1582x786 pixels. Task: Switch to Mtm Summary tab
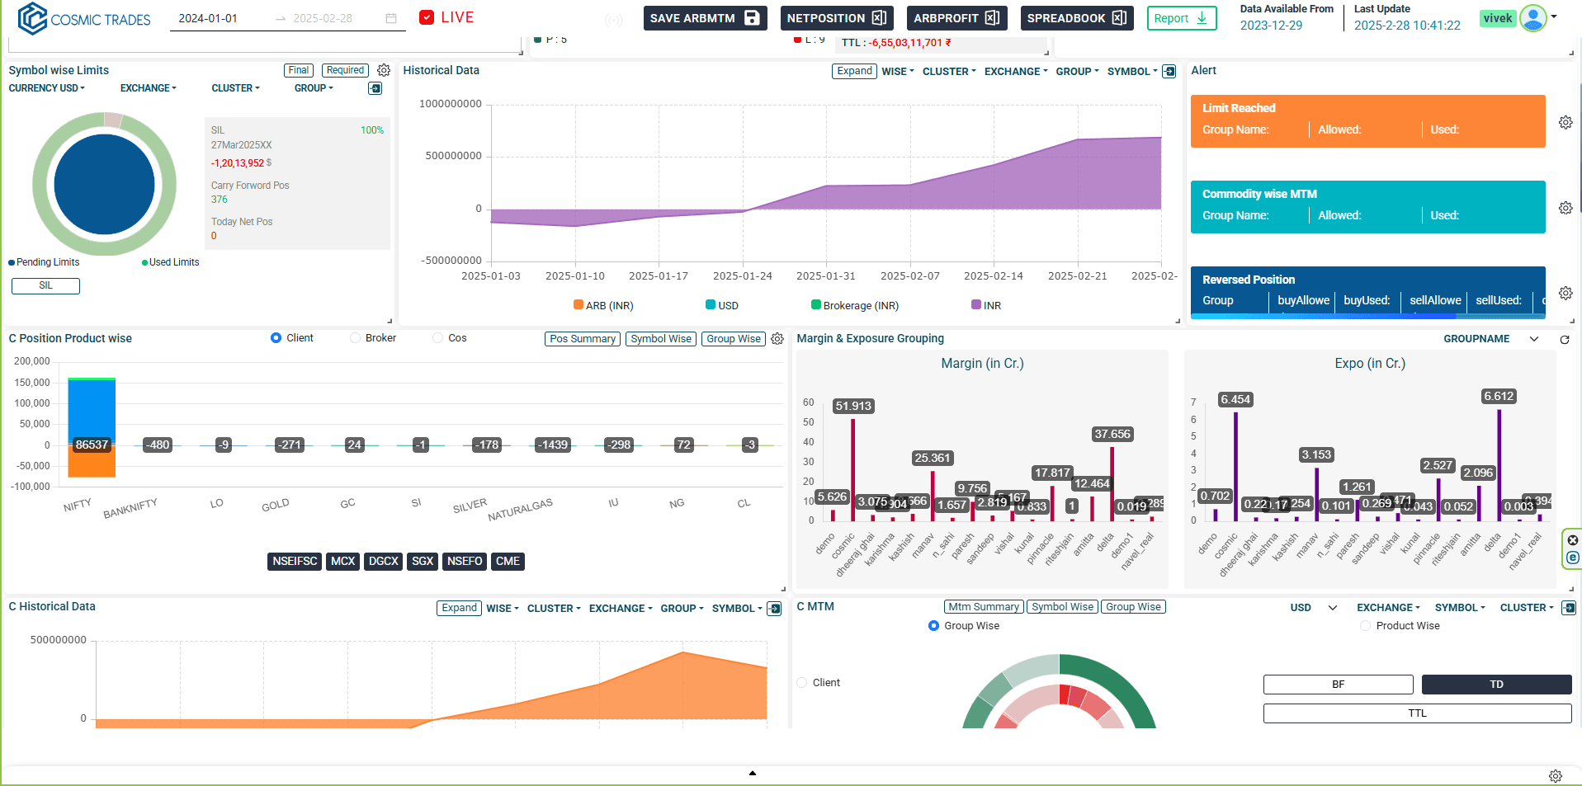(x=983, y=607)
